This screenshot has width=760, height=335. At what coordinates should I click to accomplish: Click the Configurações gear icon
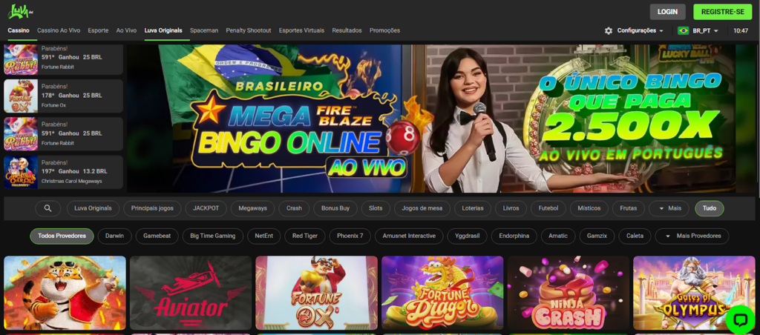click(x=609, y=30)
